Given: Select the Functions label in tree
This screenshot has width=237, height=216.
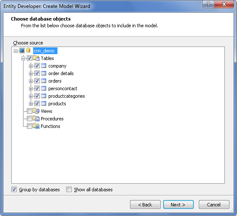Looking at the screenshot, I should (x=50, y=126).
